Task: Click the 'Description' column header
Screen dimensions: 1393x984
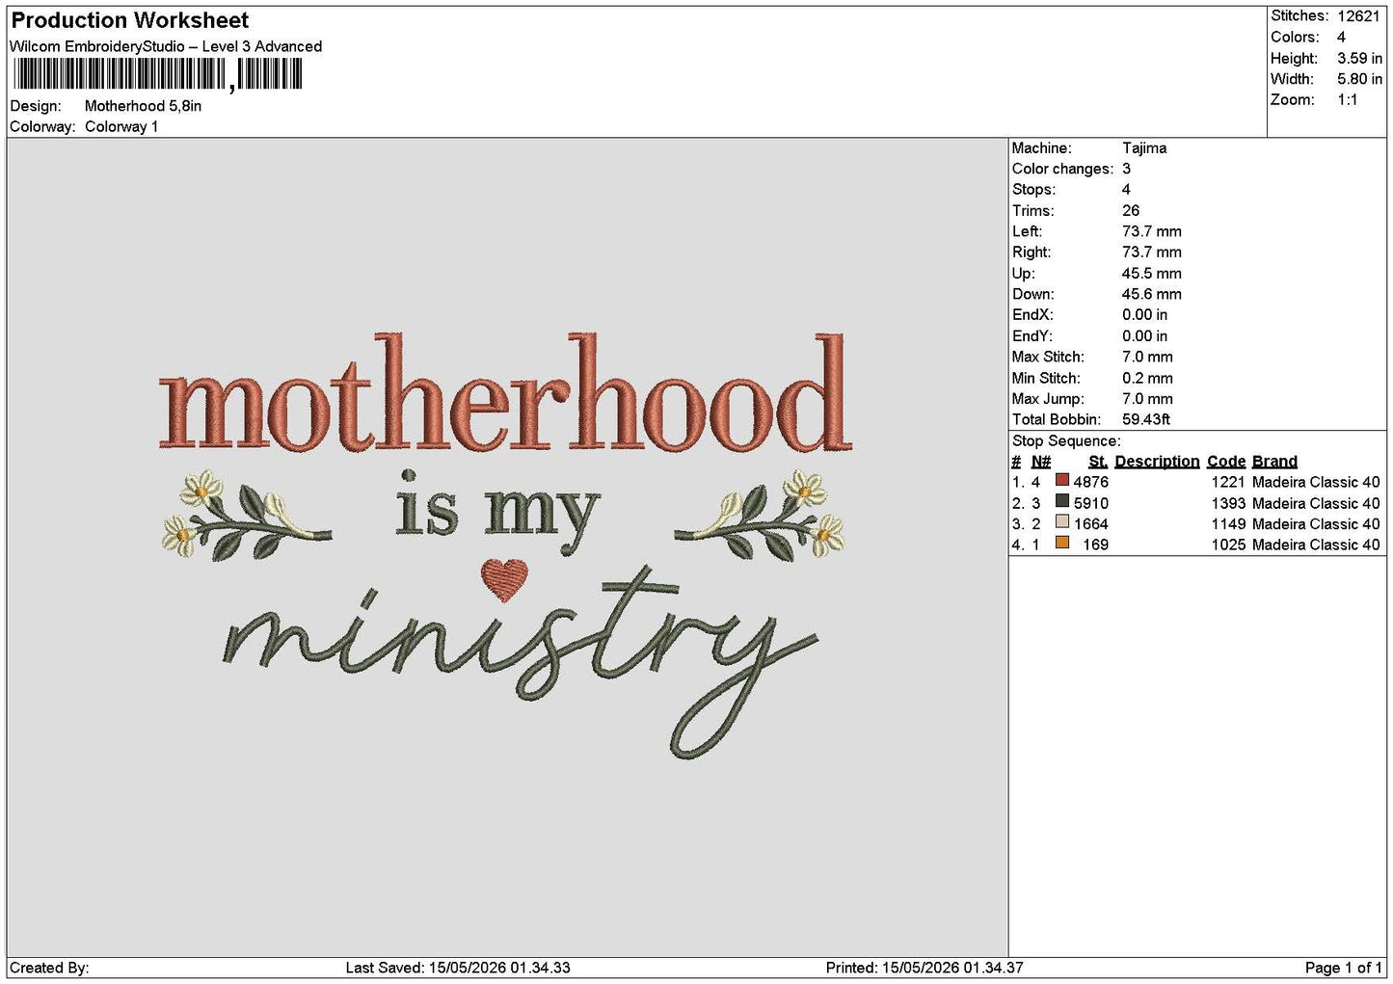Action: click(x=1157, y=462)
